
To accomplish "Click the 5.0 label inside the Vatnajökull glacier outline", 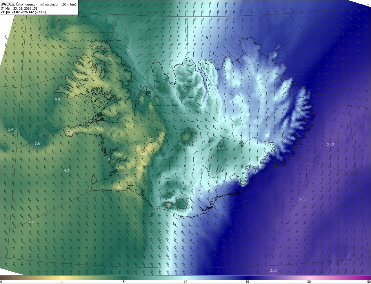I will click(x=221, y=148).
